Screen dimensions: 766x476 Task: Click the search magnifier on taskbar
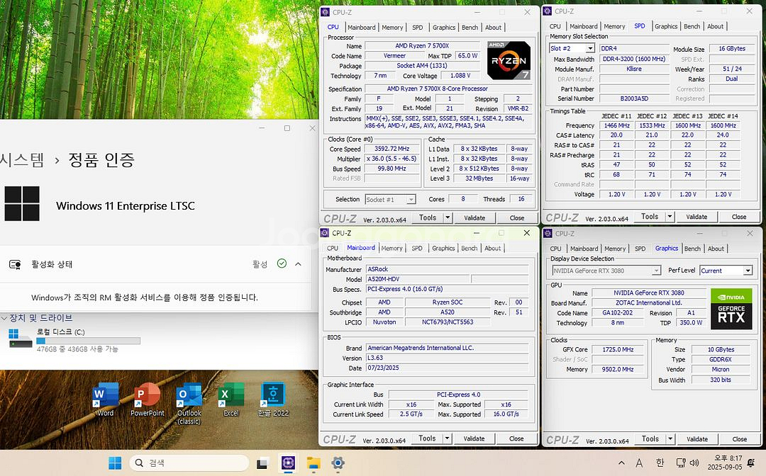tap(139, 463)
